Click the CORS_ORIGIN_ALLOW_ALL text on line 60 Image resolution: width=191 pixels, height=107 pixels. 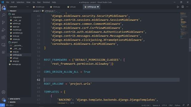pyautogui.click(x=61, y=72)
